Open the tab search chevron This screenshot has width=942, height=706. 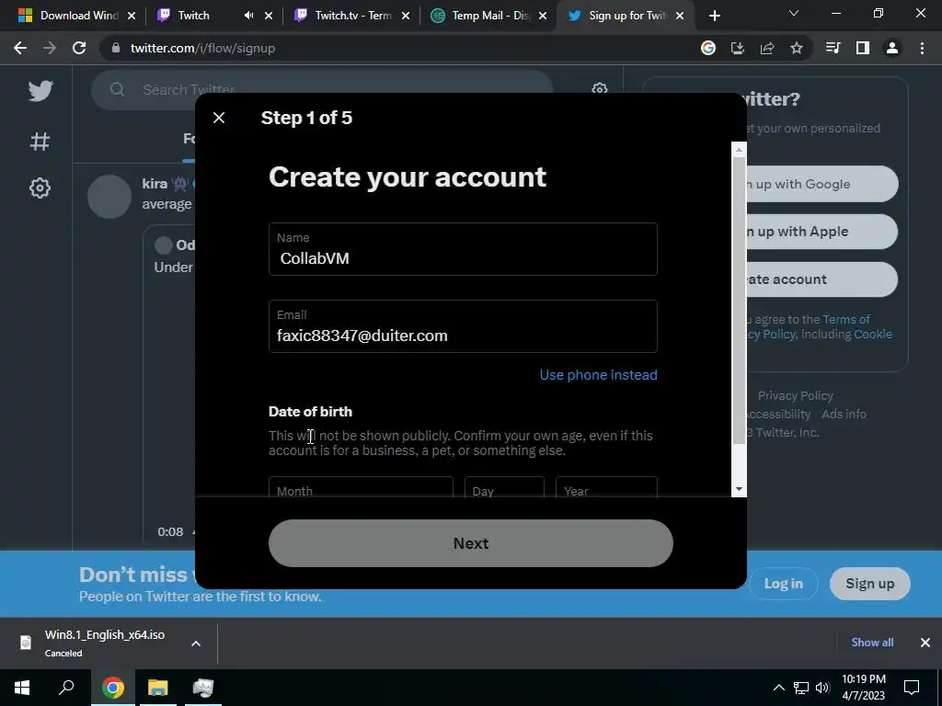coord(794,13)
